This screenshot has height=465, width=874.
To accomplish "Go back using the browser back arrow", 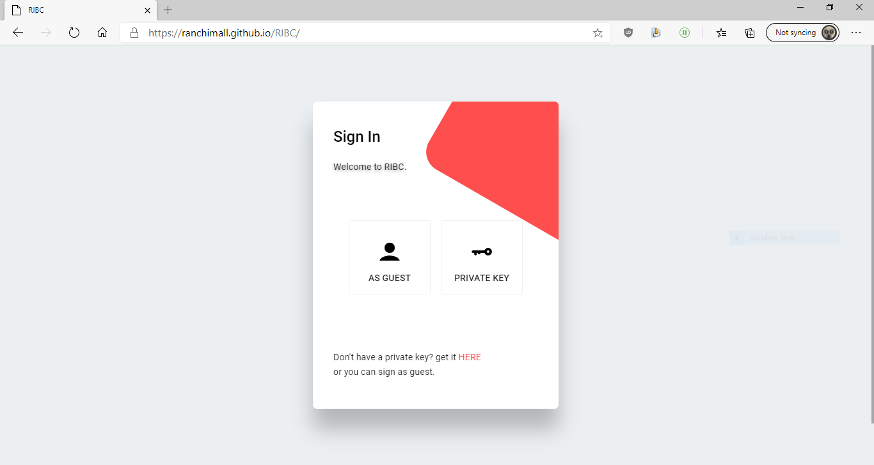I will [x=18, y=33].
